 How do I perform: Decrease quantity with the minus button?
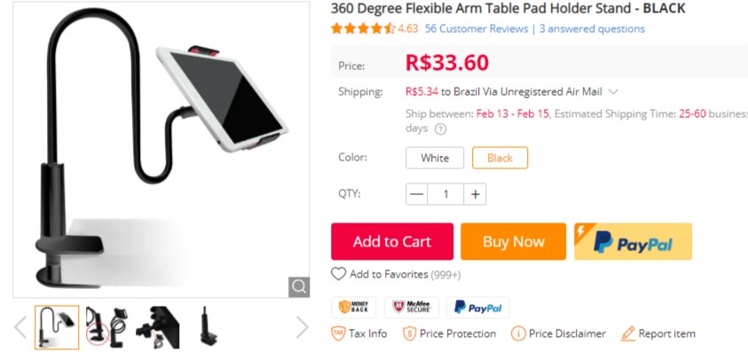coord(417,194)
